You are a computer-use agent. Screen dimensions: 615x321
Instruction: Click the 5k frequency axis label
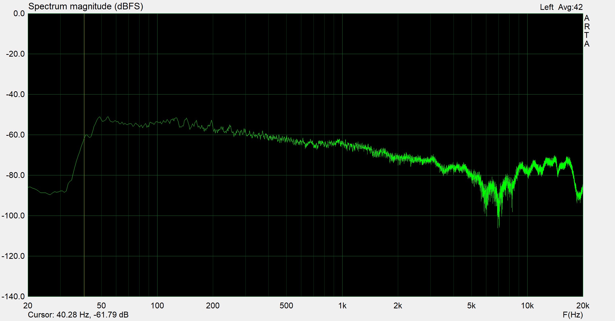[x=471, y=306]
